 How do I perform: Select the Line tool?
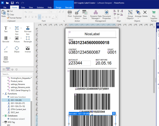[x=6, y=49]
